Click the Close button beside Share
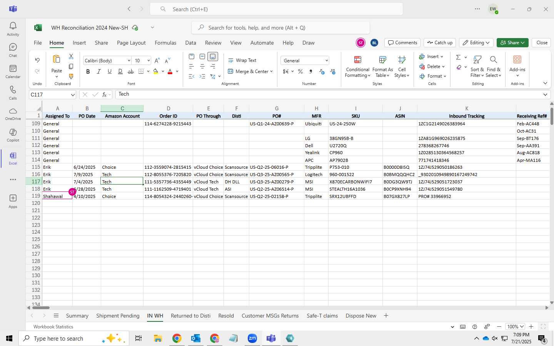The image size is (554, 346). [542, 43]
